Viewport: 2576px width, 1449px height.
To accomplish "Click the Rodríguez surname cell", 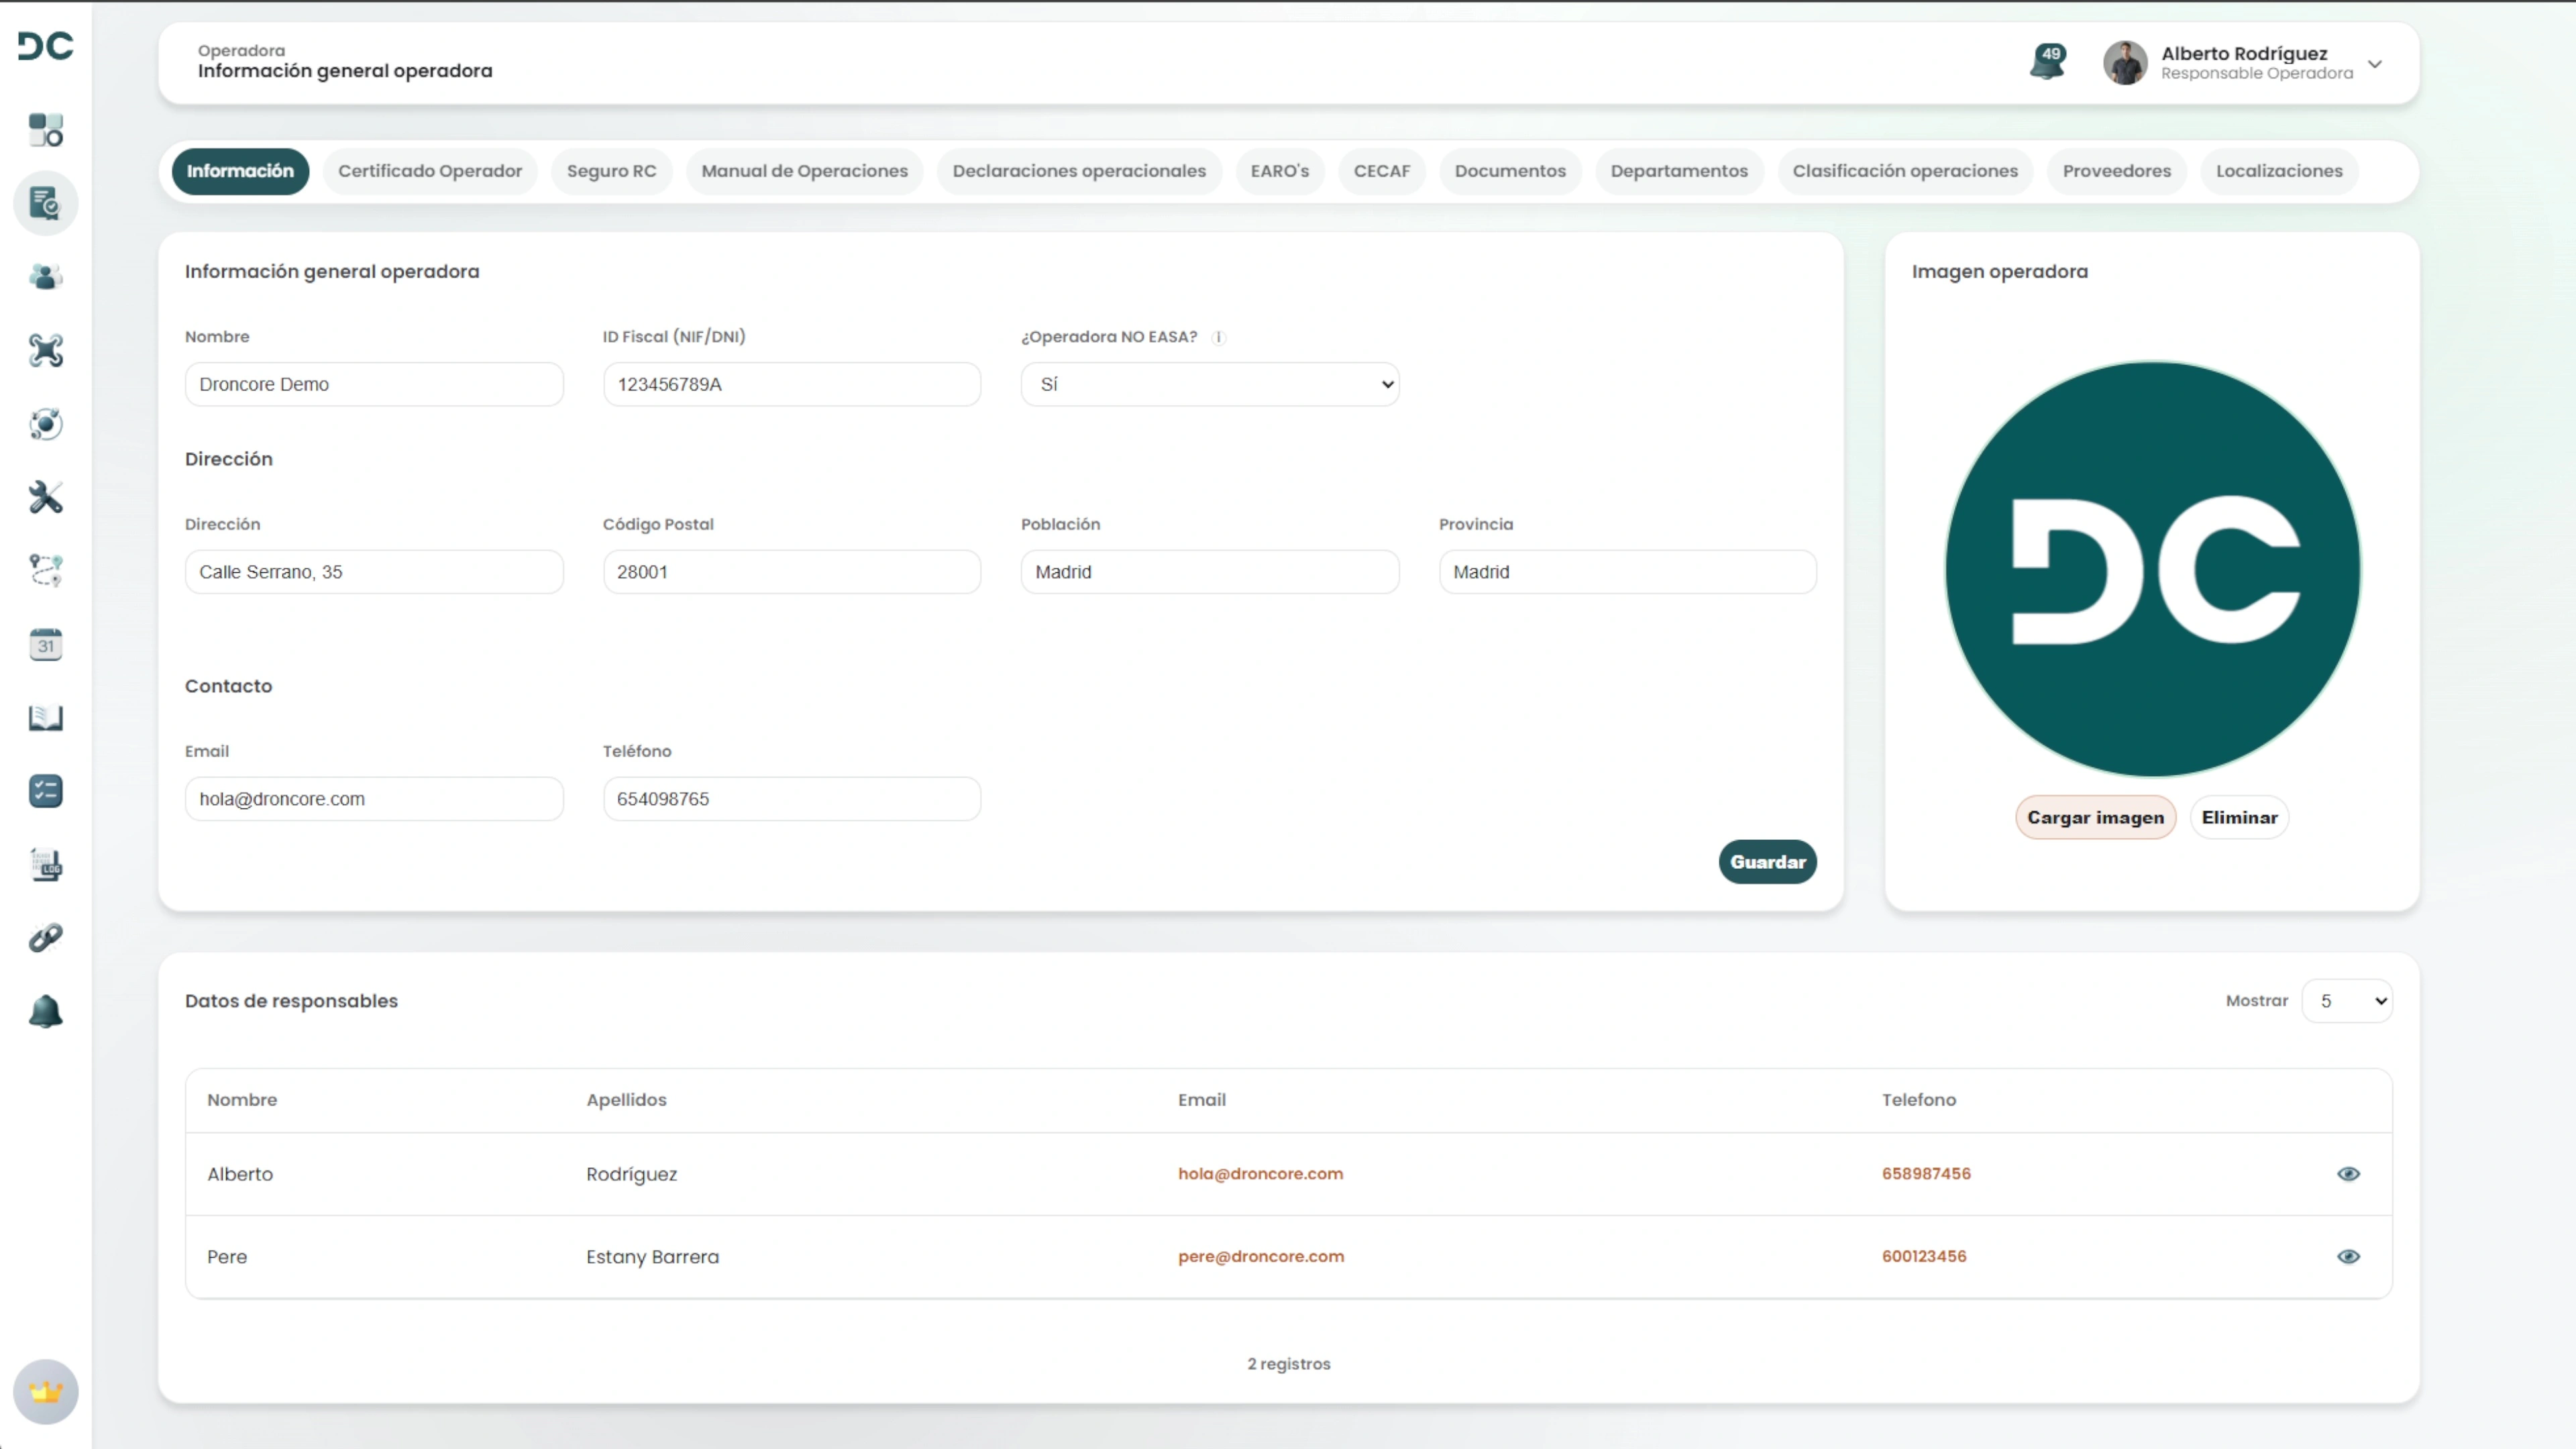I will 631,1174.
